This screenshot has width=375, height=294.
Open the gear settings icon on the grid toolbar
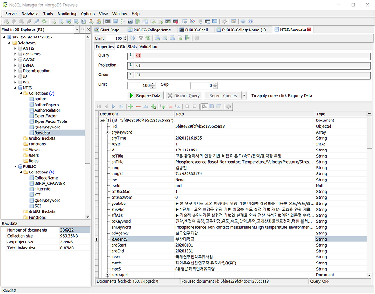pyautogui.click(x=228, y=106)
